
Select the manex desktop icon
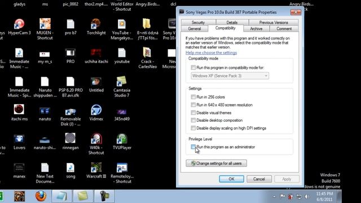pyautogui.click(x=19, y=167)
